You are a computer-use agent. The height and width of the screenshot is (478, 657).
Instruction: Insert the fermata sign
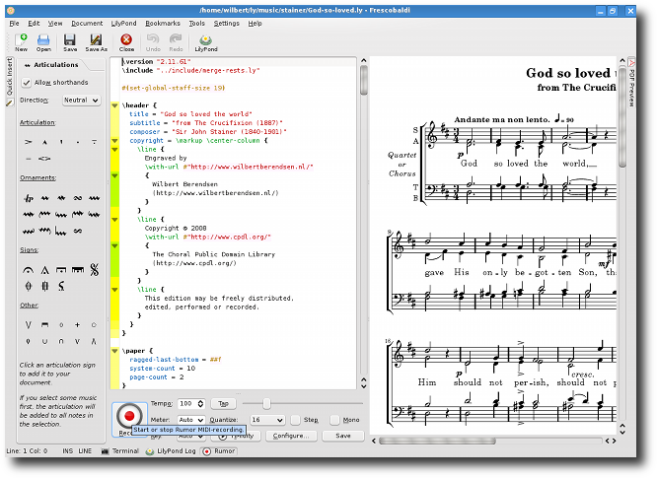[28, 270]
